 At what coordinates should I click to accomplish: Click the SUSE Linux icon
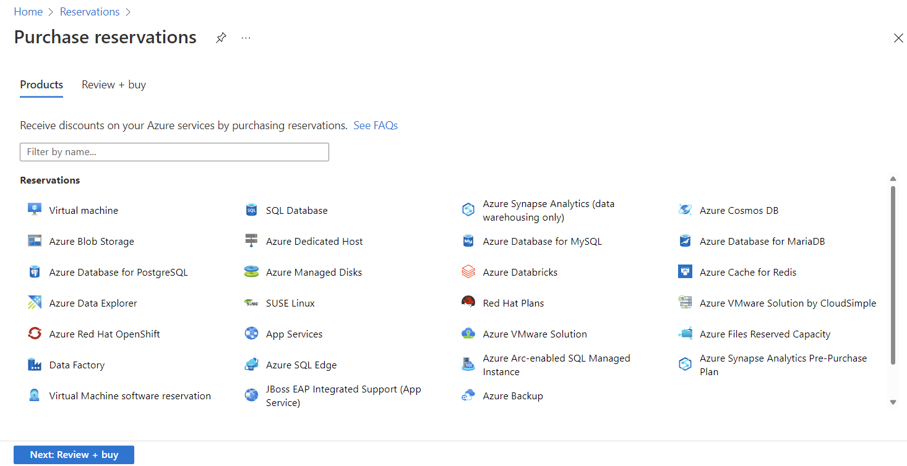(251, 303)
